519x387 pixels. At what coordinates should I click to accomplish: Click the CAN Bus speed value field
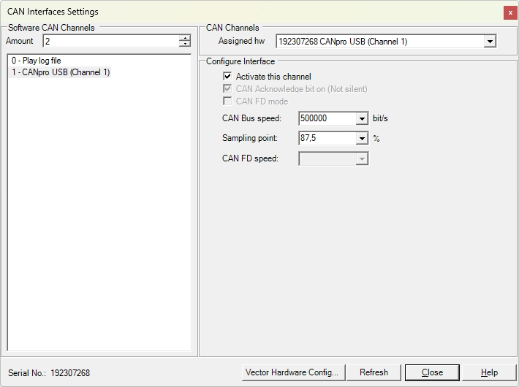(327, 118)
